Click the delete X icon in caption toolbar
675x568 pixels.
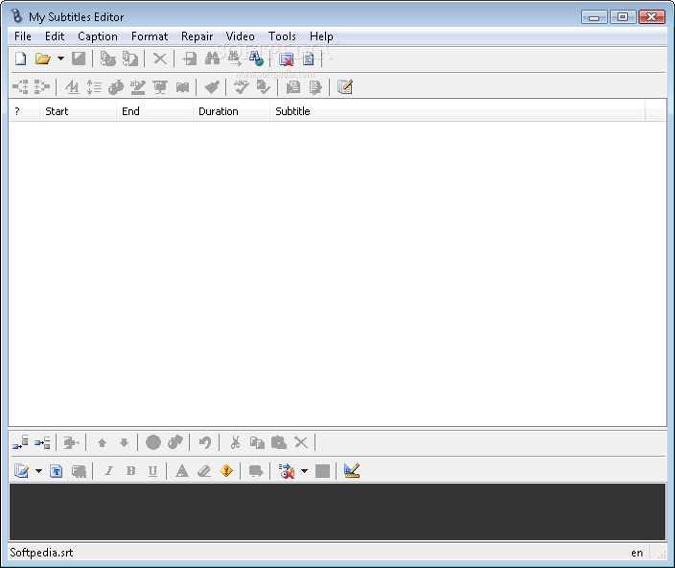[x=301, y=442]
